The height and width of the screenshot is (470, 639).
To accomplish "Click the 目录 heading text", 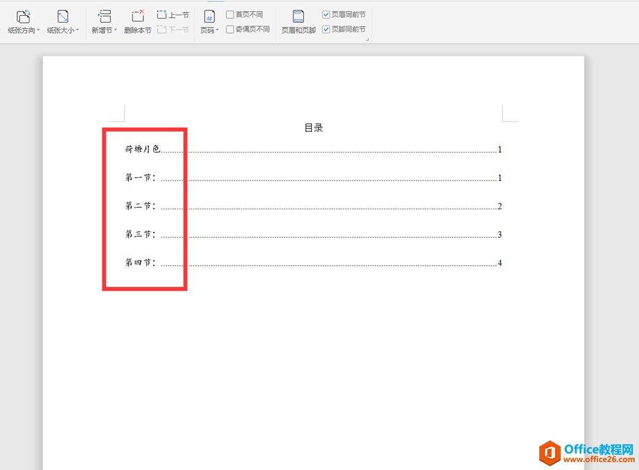I will click(x=314, y=128).
